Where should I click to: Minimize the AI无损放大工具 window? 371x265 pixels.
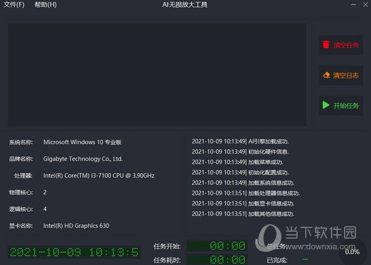pos(353,4)
